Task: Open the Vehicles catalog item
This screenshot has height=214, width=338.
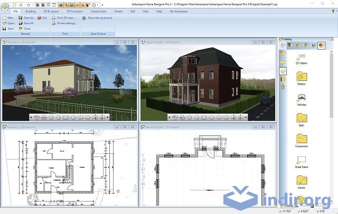Action: point(302,99)
